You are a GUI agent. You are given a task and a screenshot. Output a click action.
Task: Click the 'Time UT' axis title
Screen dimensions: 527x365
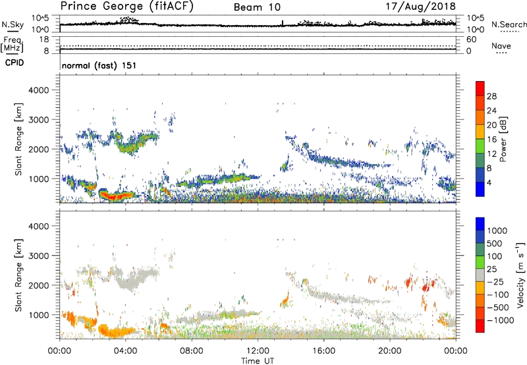(258, 361)
